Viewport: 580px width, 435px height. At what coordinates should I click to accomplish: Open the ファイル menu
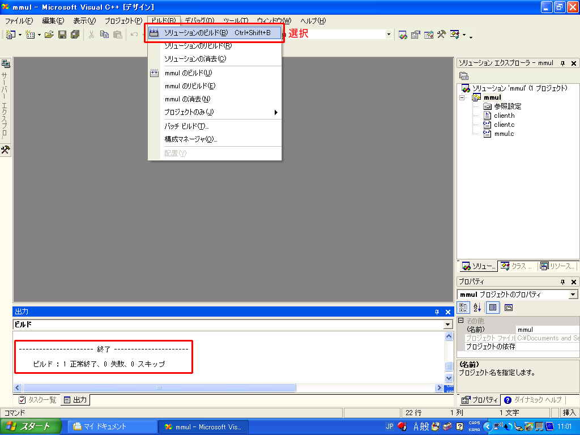(19, 21)
